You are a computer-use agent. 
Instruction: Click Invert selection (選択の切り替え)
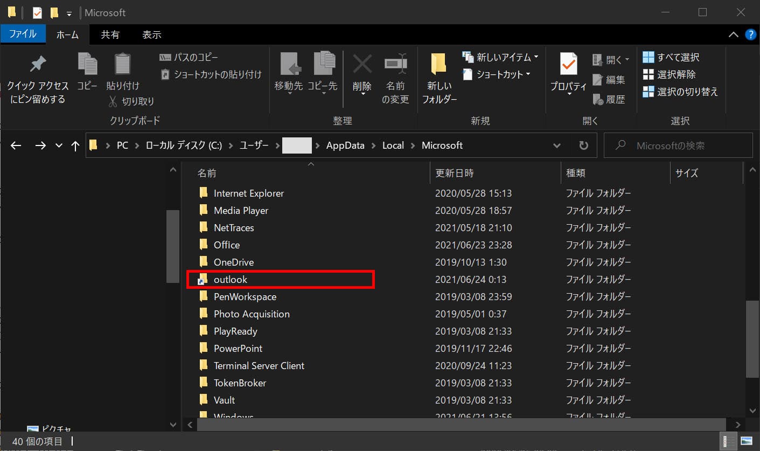click(x=681, y=92)
